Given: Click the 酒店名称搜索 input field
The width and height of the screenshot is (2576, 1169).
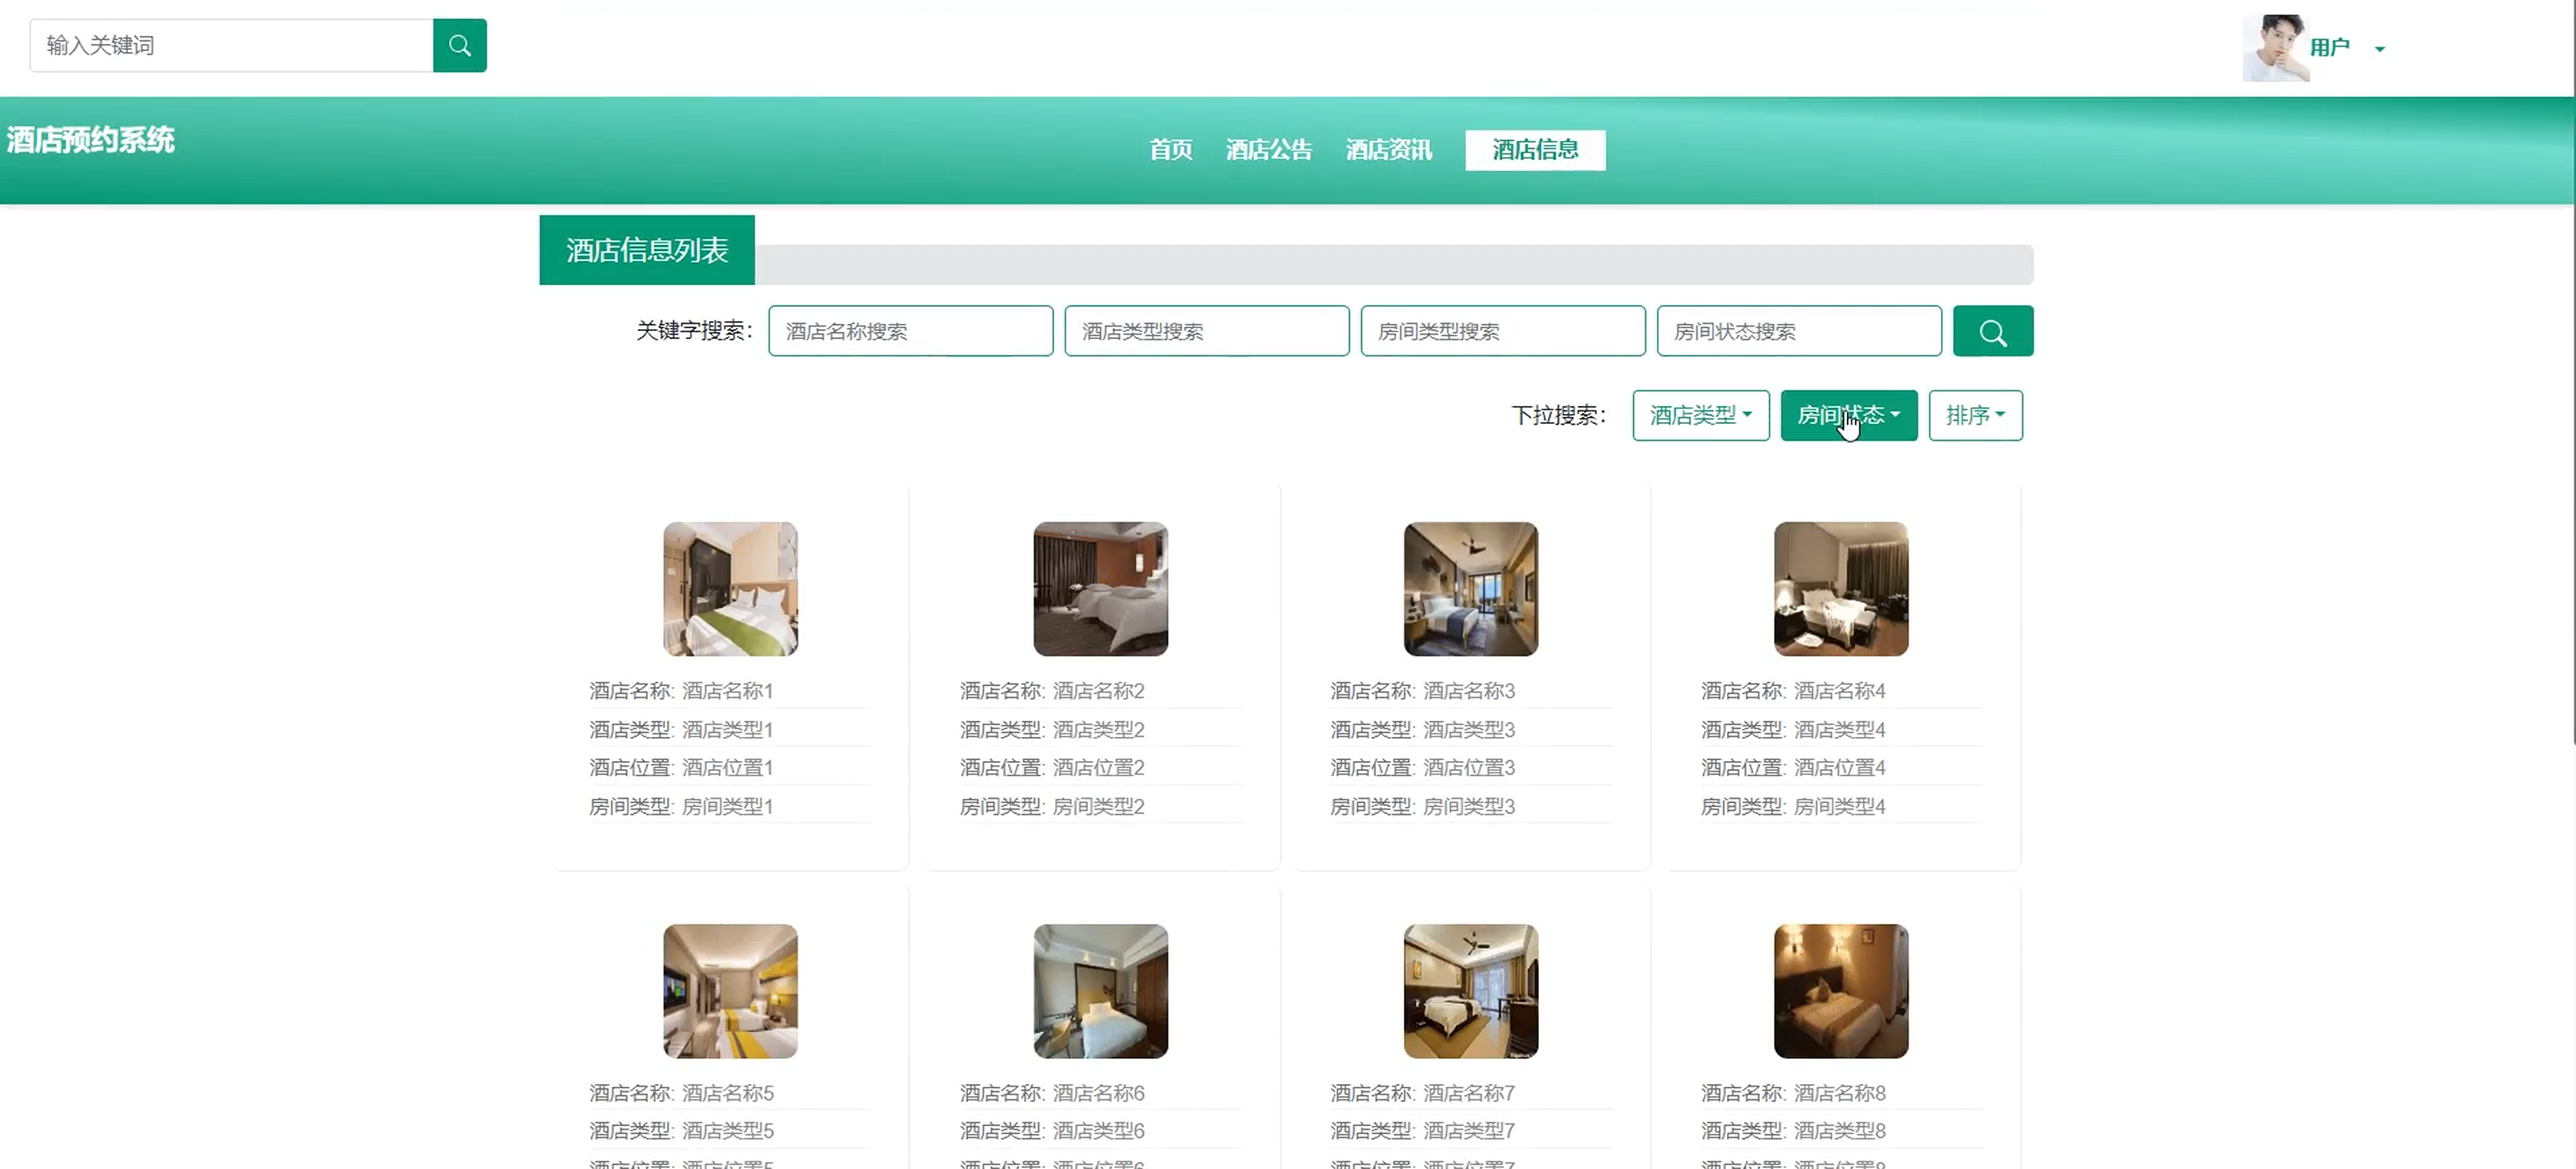Looking at the screenshot, I should pos(910,331).
